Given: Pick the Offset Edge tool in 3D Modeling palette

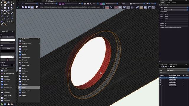Looking at the screenshot, I should click(x=29, y=49).
